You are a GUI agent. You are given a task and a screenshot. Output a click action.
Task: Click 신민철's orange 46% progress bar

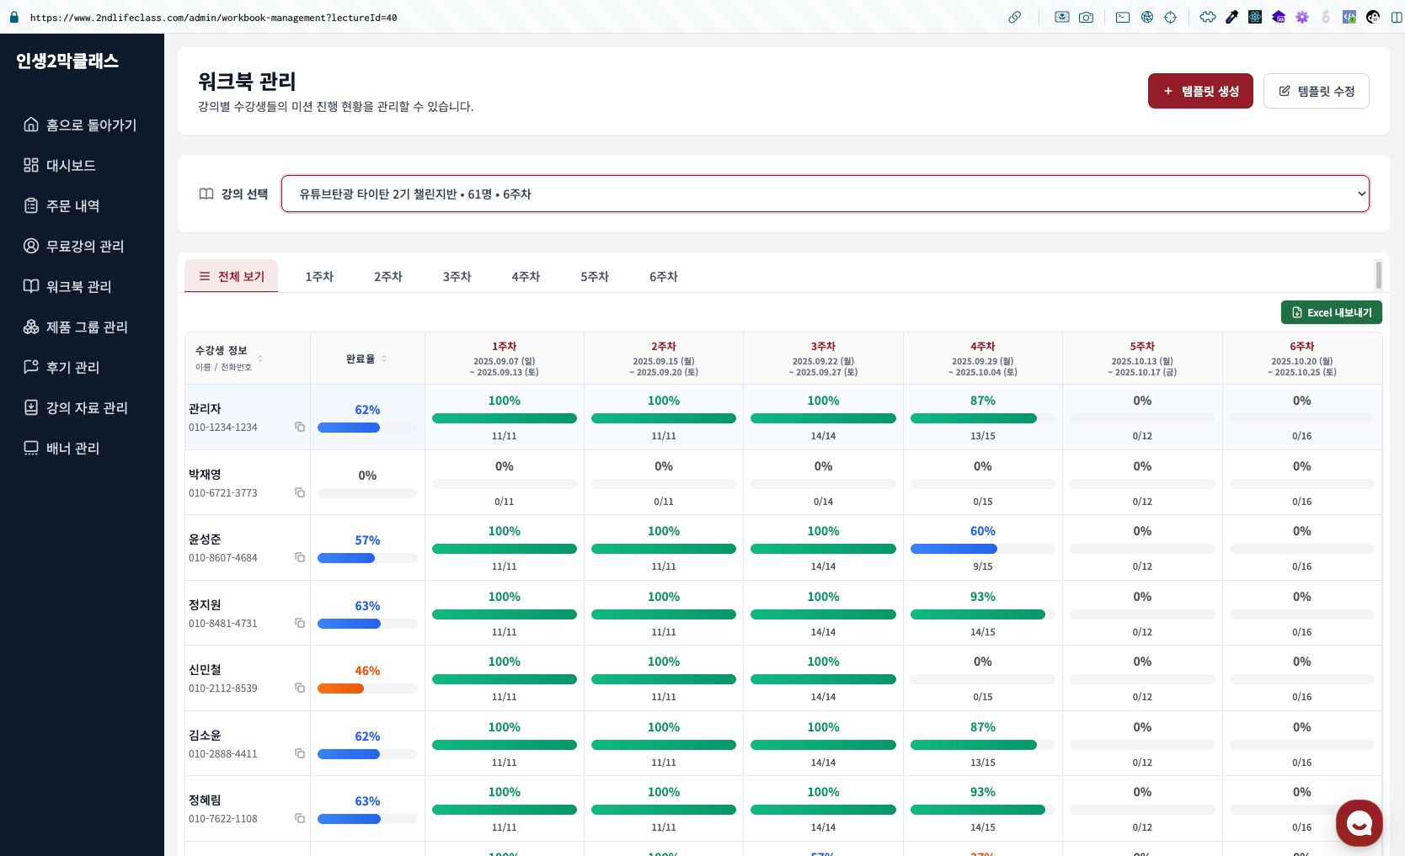tap(341, 689)
